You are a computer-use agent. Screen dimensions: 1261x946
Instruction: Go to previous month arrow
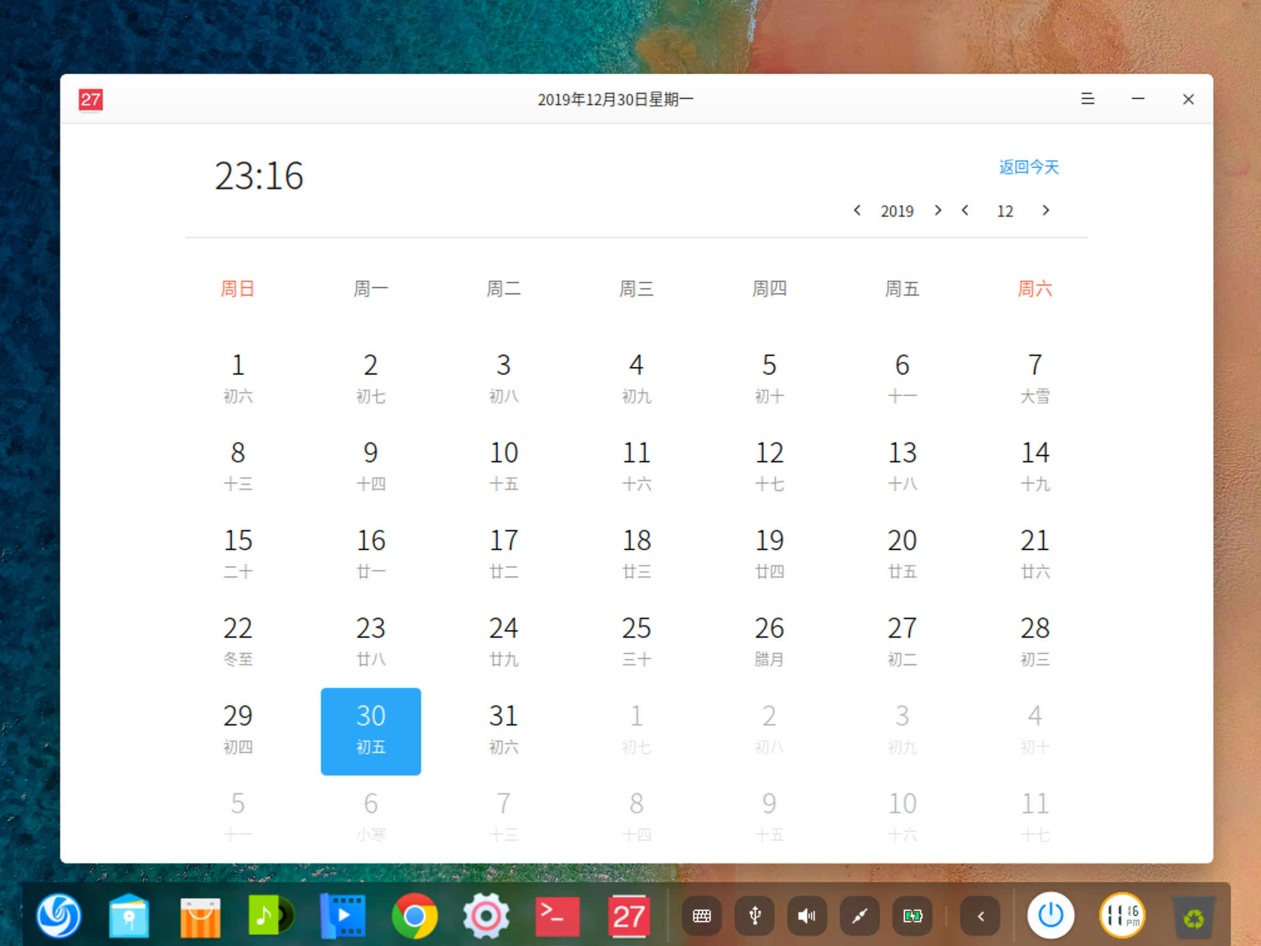[965, 211]
